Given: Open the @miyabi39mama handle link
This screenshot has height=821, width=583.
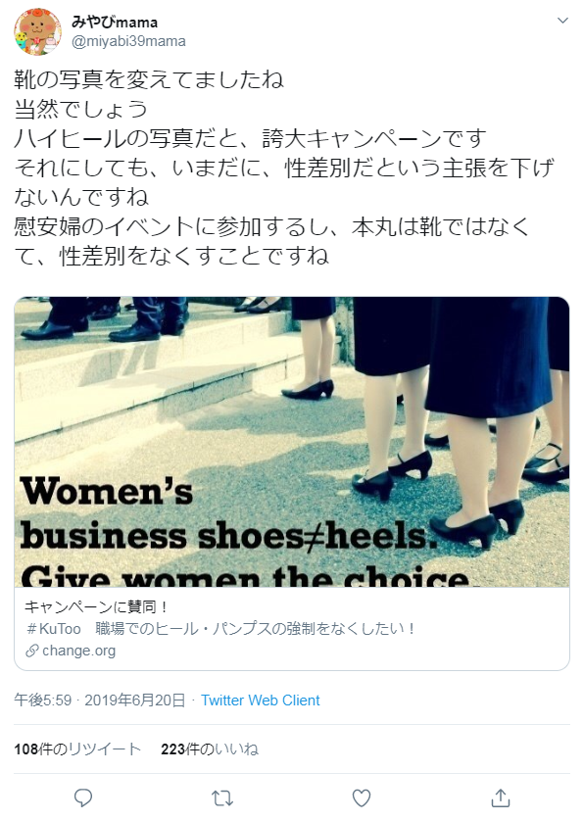Looking at the screenshot, I should click(128, 41).
